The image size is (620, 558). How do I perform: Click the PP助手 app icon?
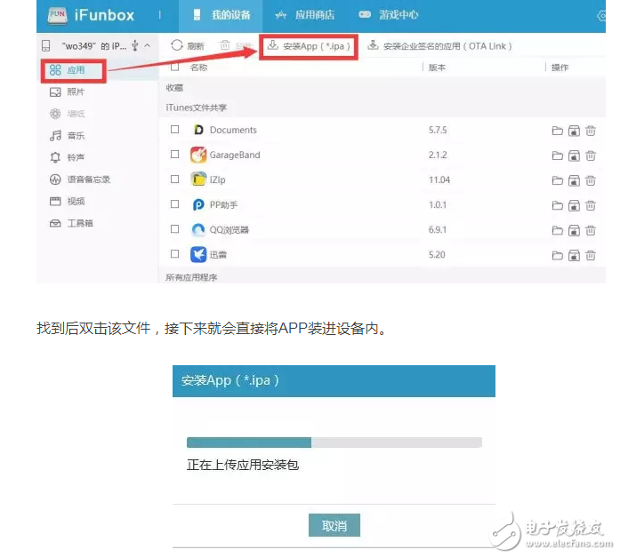pyautogui.click(x=198, y=204)
